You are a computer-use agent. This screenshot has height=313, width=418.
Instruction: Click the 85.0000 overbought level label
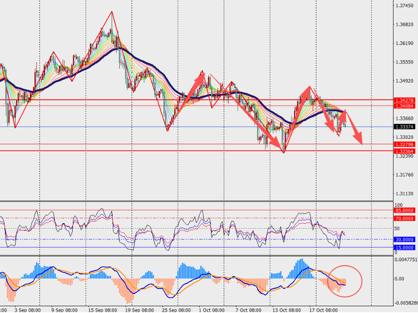(404, 210)
